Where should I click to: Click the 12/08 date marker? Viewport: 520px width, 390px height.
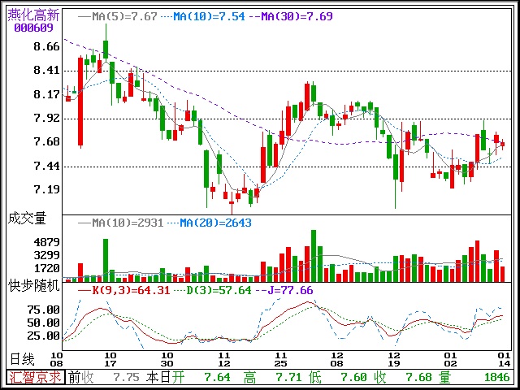click(x=337, y=359)
